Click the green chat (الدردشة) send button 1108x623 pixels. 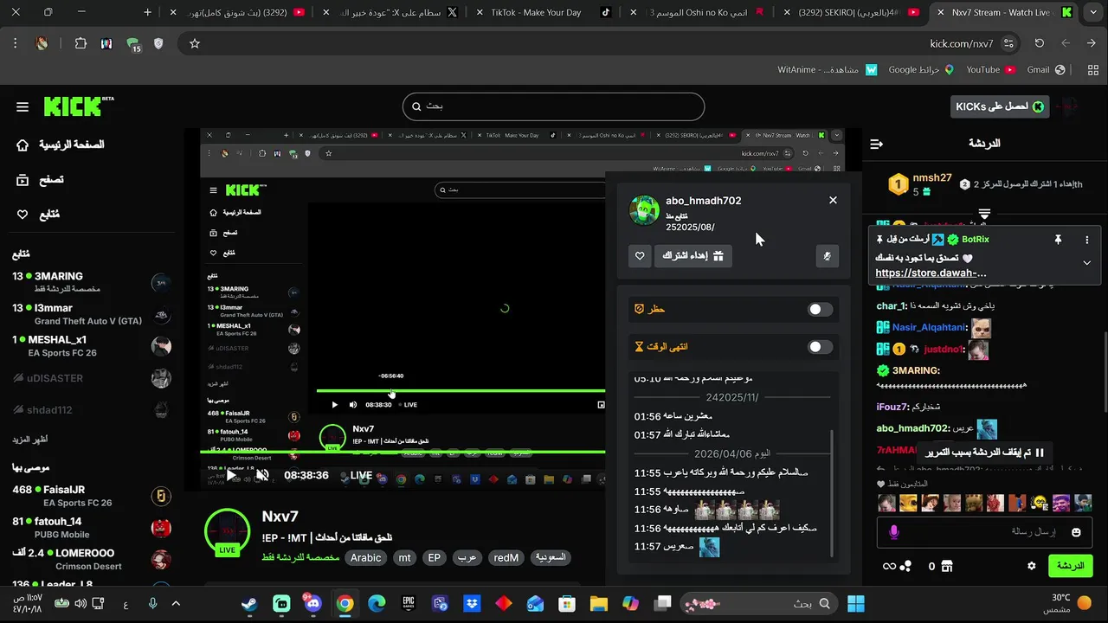tap(1071, 566)
